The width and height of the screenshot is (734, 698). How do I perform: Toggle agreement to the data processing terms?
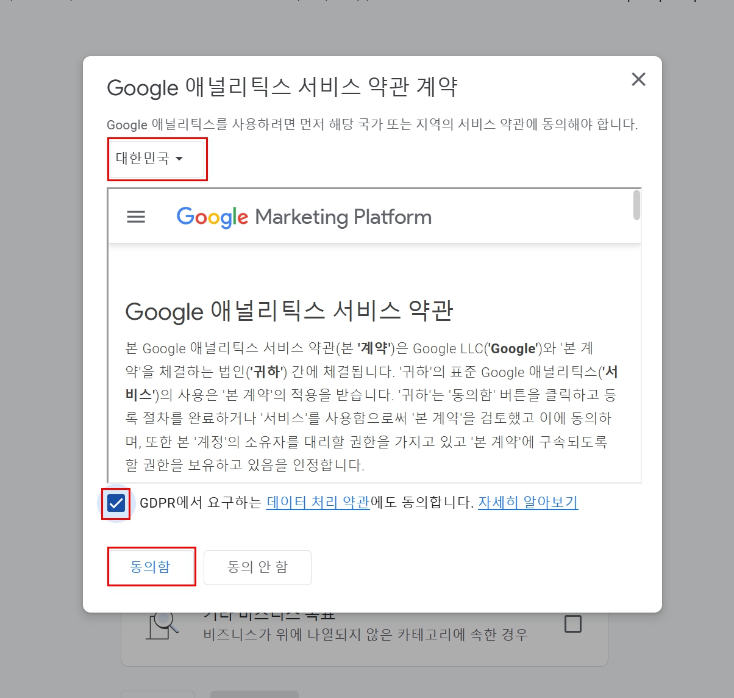pos(115,502)
